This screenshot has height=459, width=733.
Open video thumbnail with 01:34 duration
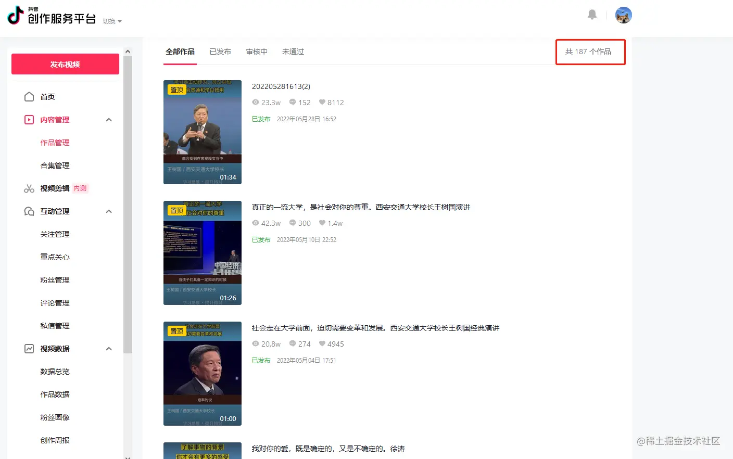point(203,132)
